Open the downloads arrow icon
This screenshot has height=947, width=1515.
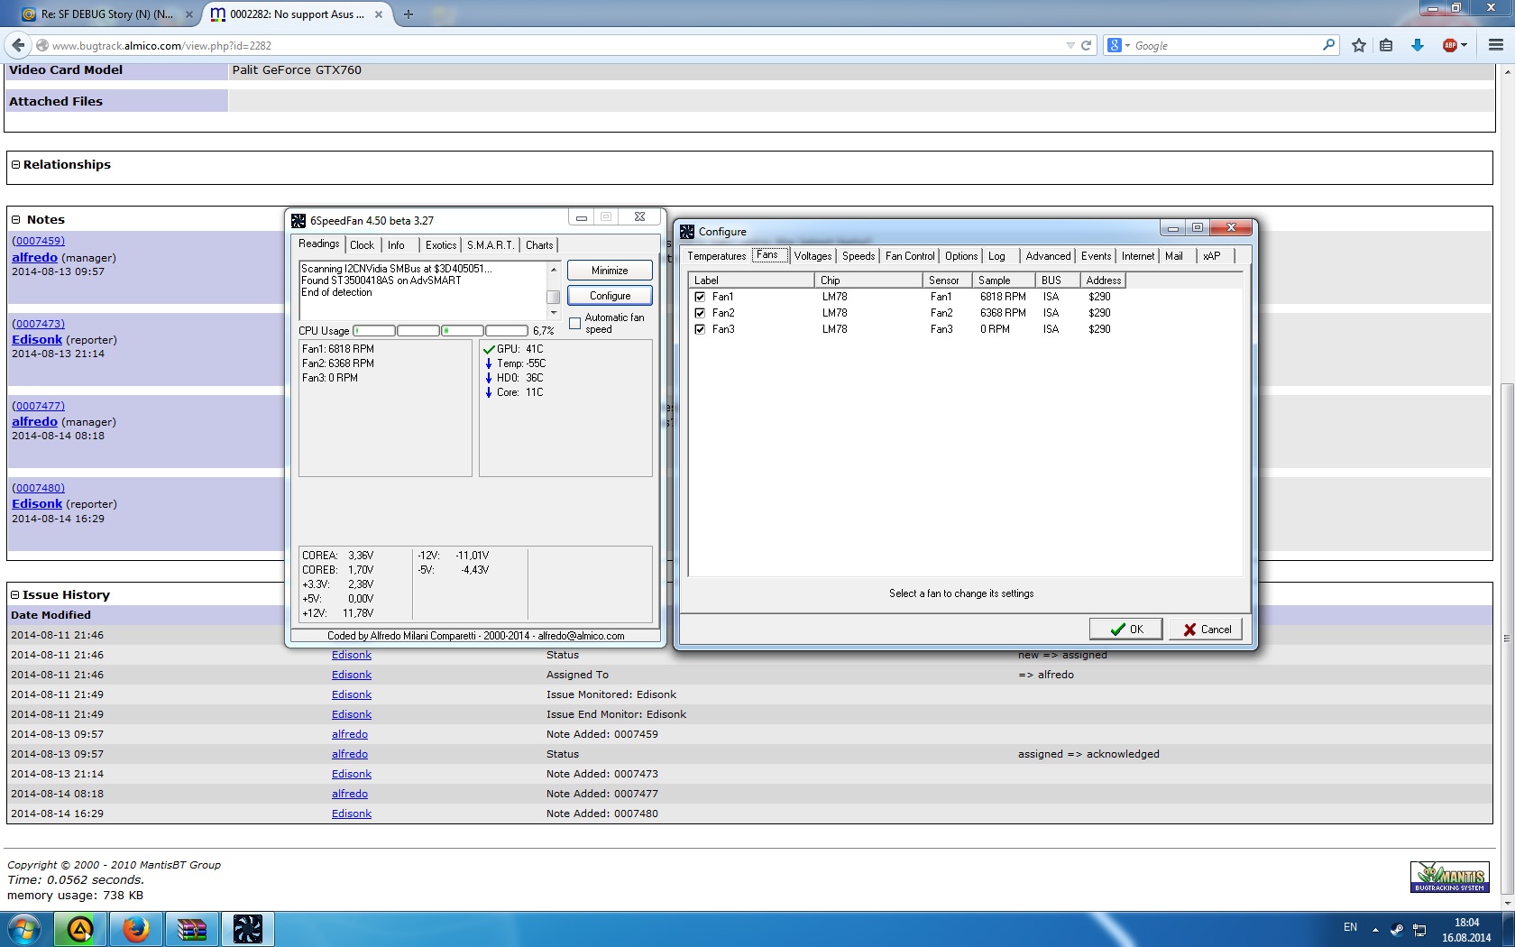pos(1418,45)
